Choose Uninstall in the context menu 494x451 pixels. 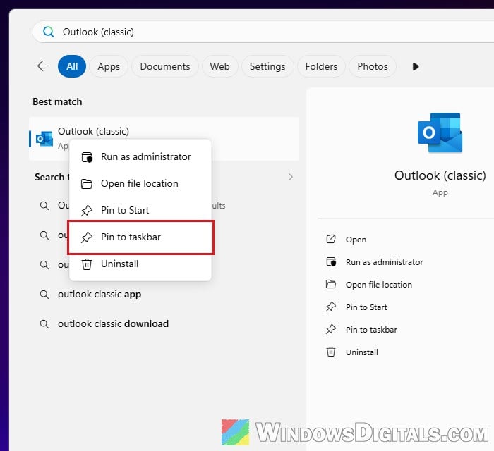coord(140,264)
